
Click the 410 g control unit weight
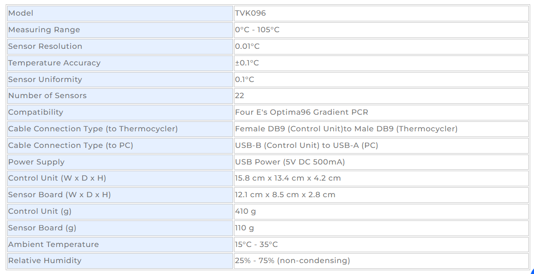(245, 211)
